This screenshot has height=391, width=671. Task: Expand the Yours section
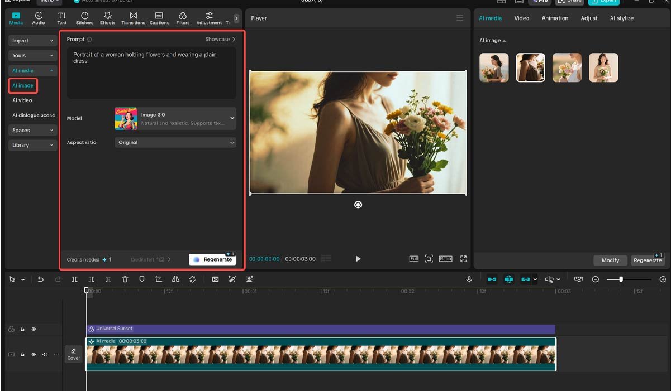[x=32, y=56]
